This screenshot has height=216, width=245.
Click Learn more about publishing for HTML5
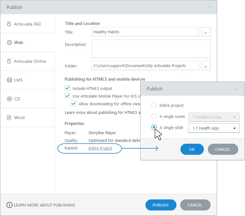[x=102, y=112]
